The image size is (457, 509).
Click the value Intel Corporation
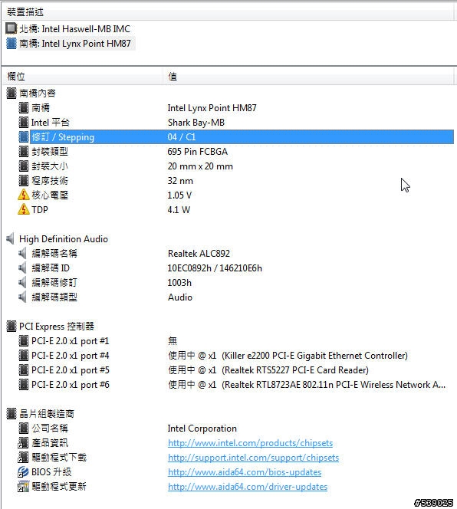[x=202, y=429]
